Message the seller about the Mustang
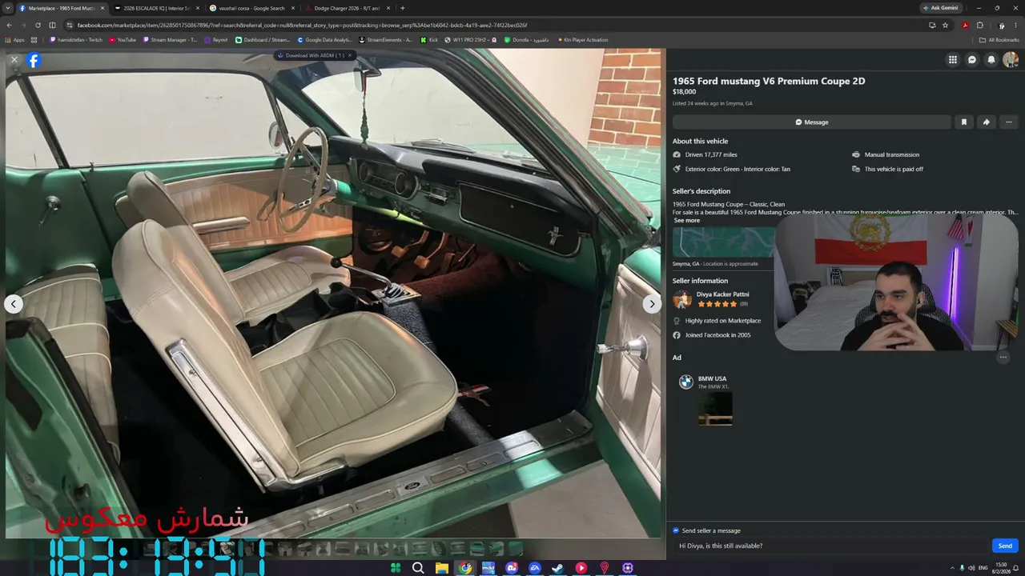This screenshot has width=1025, height=576. click(812, 122)
